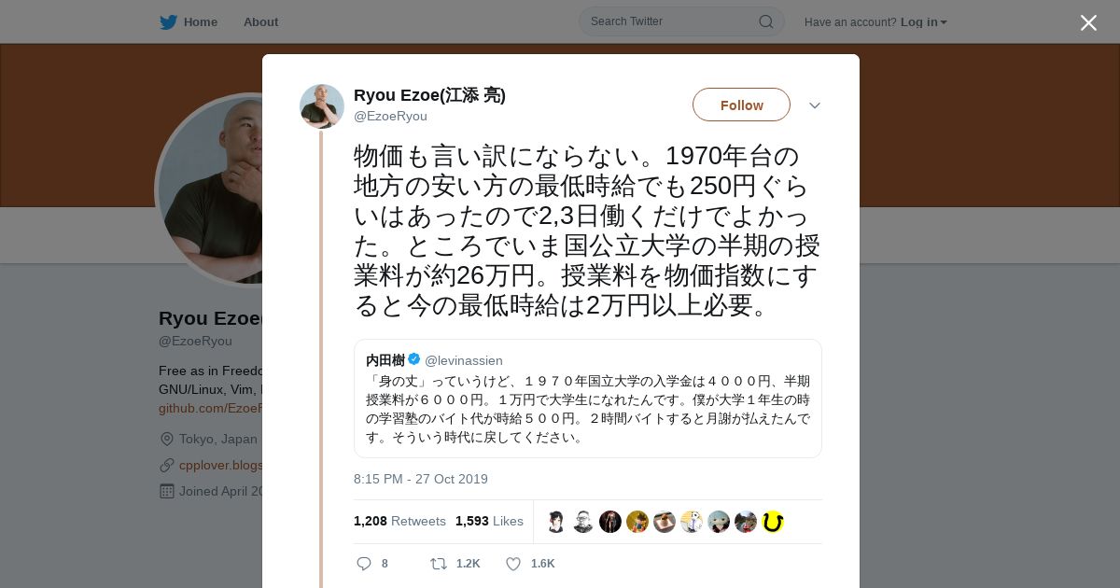Image resolution: width=1120 pixels, height=588 pixels.
Task: Click Ryou Ezoe's avatar in tweet header
Action: (322, 106)
